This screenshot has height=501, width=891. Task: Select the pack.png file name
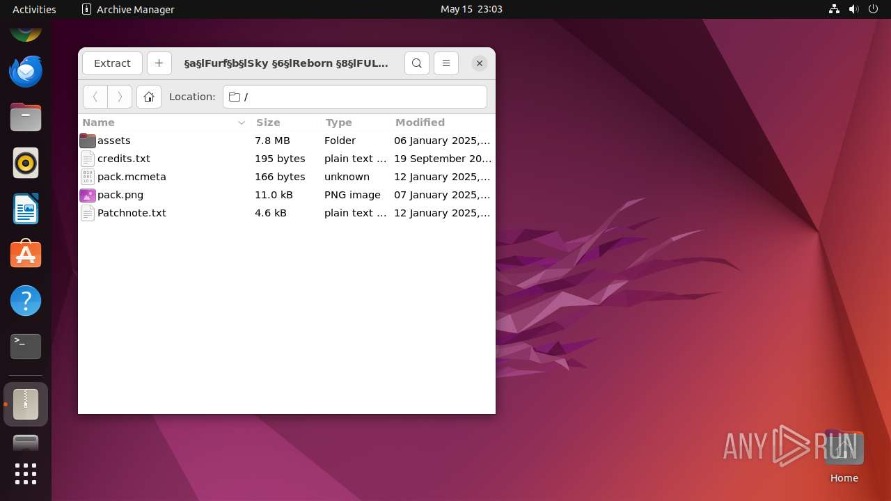pyautogui.click(x=120, y=195)
